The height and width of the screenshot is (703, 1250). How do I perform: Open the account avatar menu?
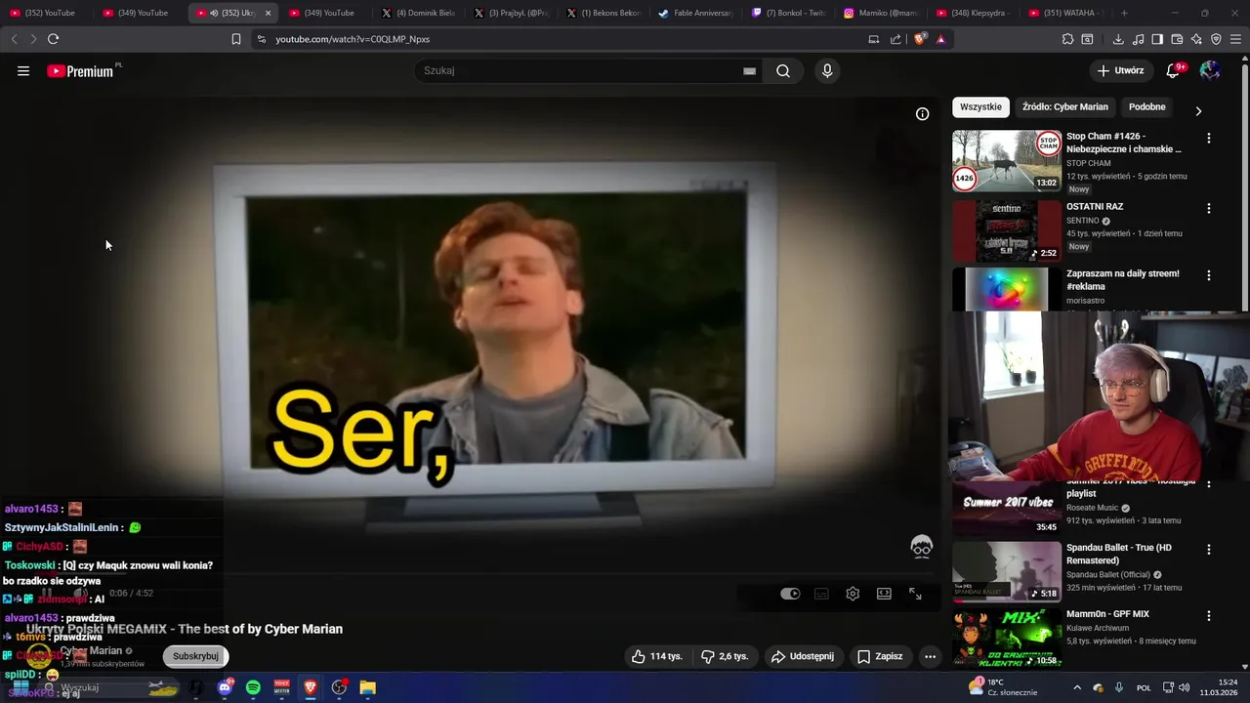1210,71
